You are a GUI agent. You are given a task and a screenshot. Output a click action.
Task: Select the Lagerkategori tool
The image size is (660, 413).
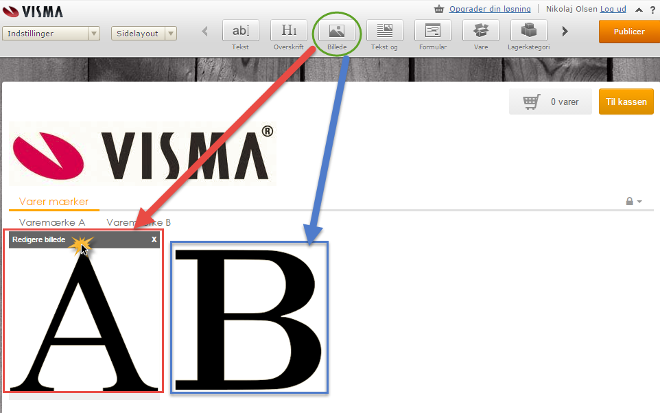(529, 31)
